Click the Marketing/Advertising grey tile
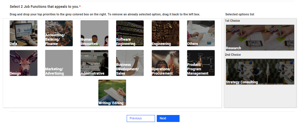The height and width of the screenshot is (124, 301). 59,63
